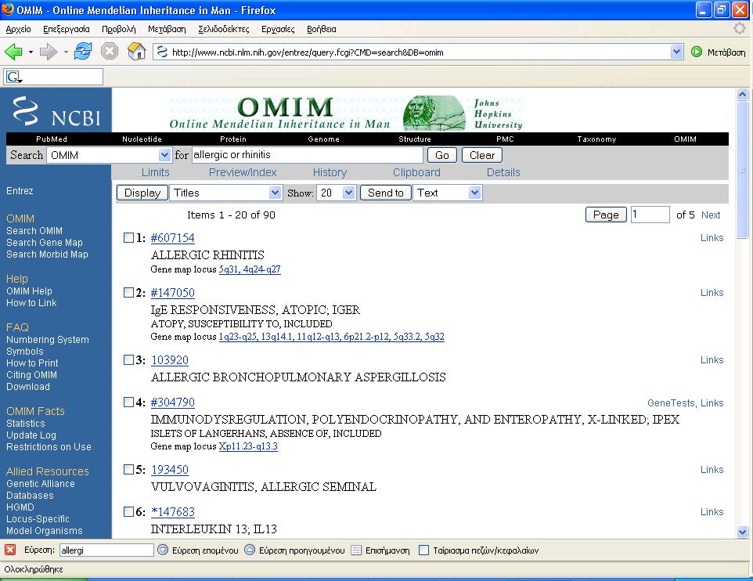Click the page scrollbar up arrow
This screenshot has width=753, height=581.
[x=743, y=94]
